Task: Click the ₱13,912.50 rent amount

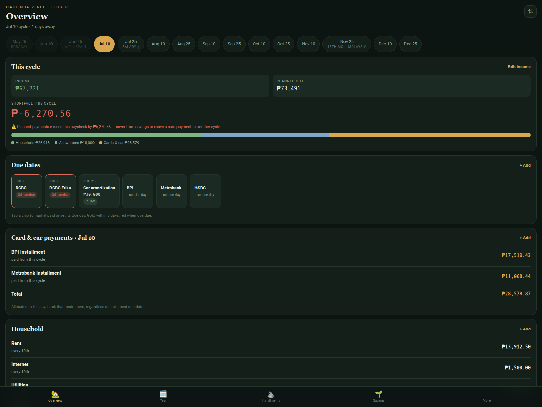Action: (516, 347)
